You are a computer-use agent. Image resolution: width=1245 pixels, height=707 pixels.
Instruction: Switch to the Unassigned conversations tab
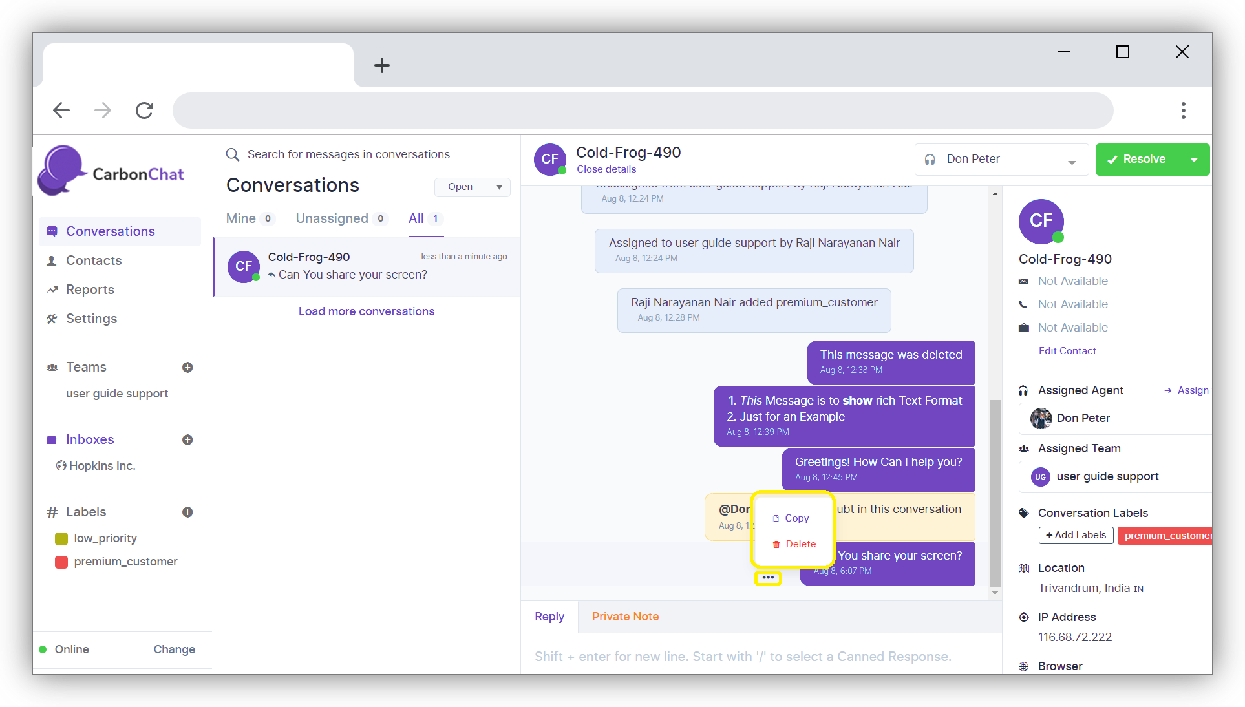pos(332,218)
